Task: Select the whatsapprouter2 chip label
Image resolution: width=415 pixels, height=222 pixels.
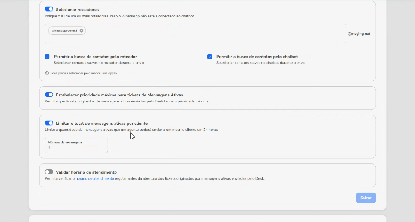Action: 64,31
